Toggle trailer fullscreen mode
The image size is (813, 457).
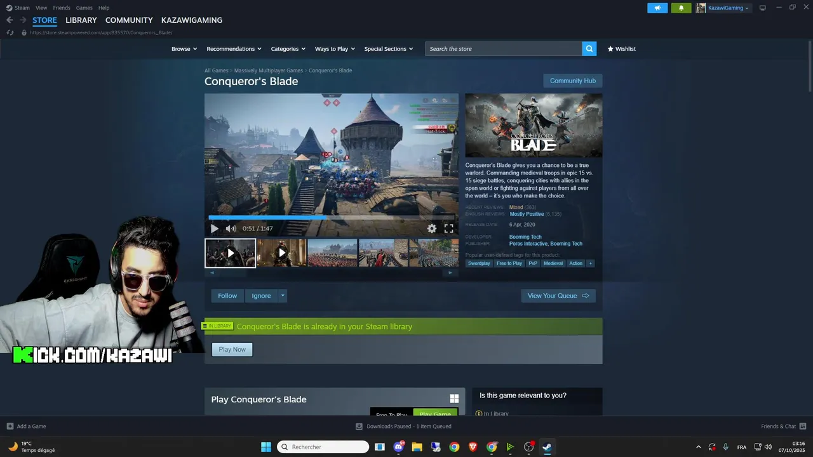click(x=448, y=228)
